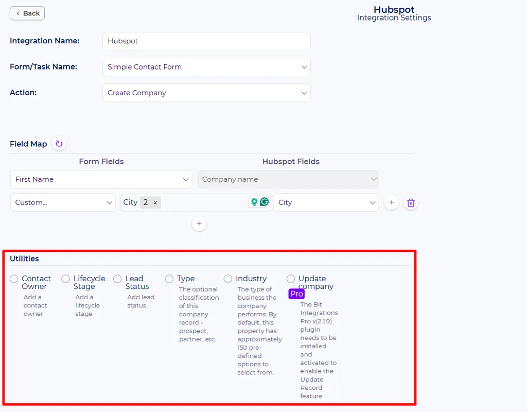
Task: Expand the First Name form field dropdown
Action: coord(101,179)
